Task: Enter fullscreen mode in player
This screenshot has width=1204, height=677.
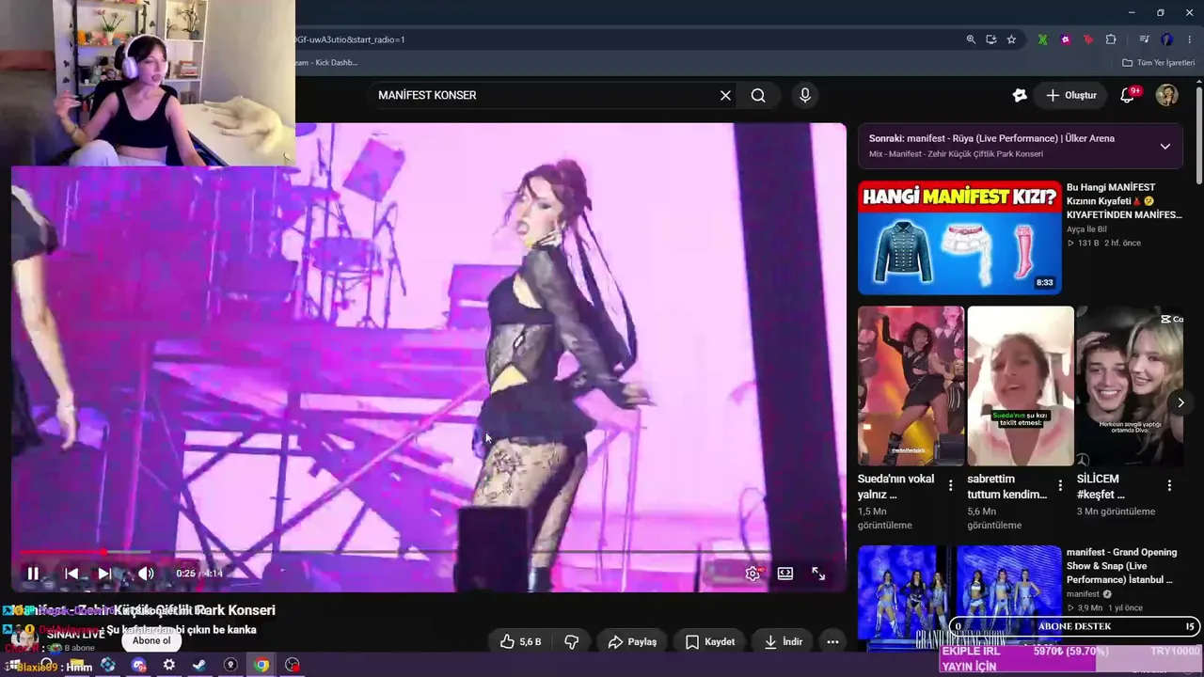Action: click(x=818, y=573)
